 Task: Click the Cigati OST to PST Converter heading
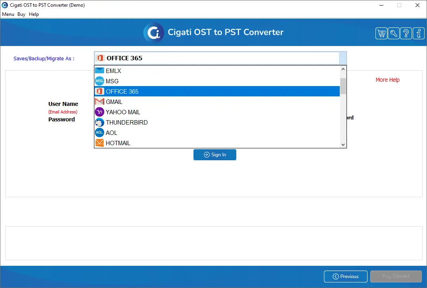226,32
